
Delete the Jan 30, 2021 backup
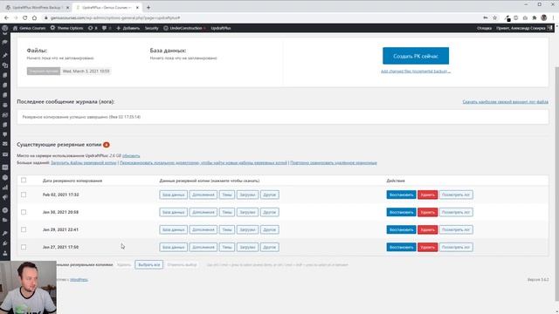[427, 212]
